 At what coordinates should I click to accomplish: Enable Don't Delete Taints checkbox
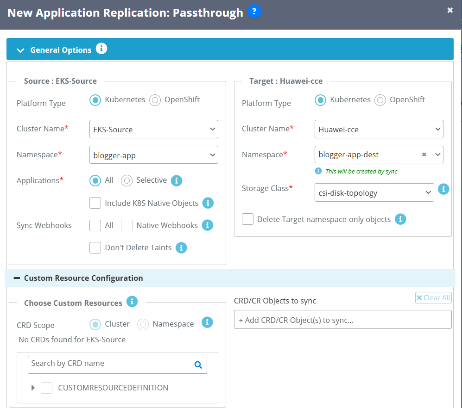pyautogui.click(x=95, y=247)
